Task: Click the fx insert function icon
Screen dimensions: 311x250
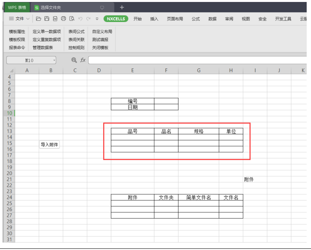Action: 83,60
